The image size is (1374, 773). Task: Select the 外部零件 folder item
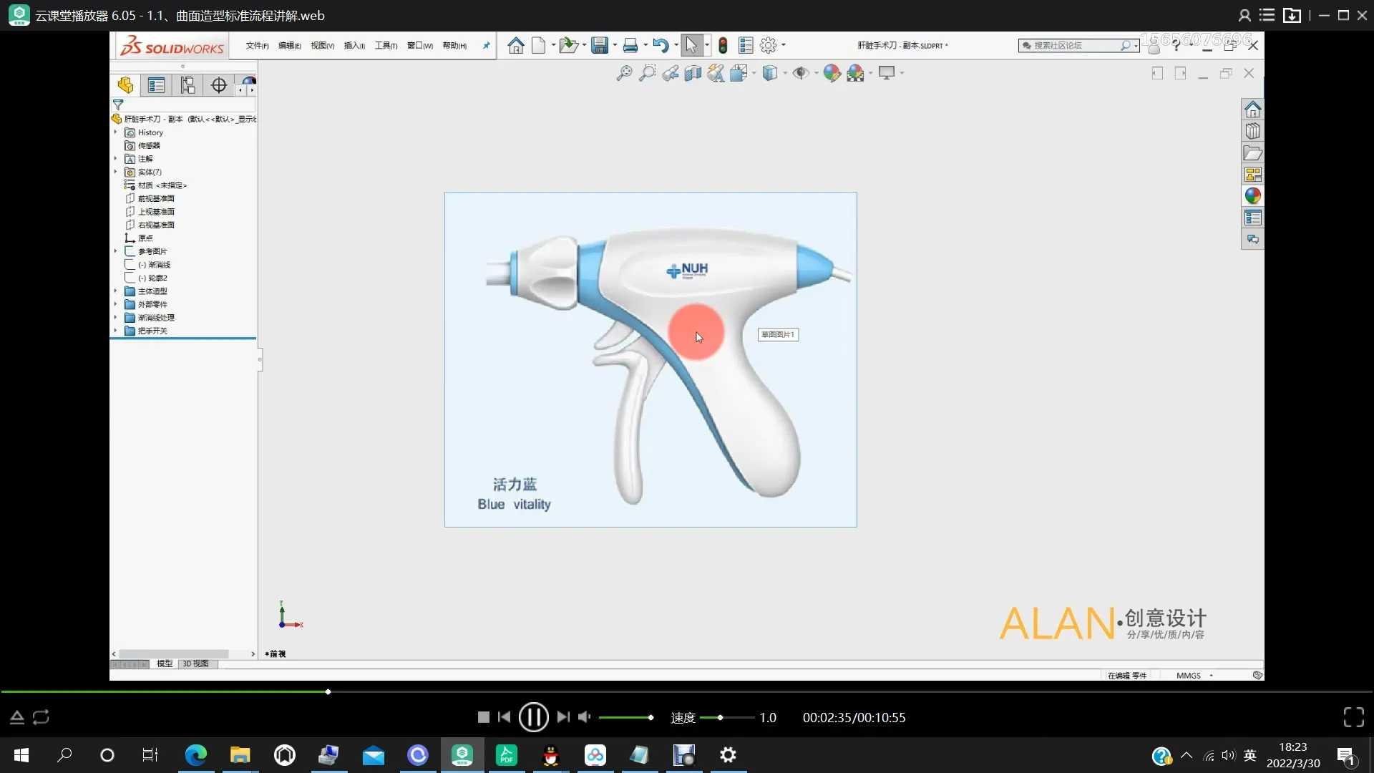152,304
